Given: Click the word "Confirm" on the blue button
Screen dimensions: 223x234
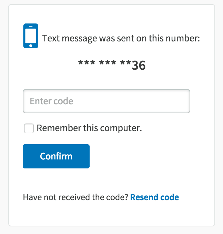Looking at the screenshot, I should 56,156.
